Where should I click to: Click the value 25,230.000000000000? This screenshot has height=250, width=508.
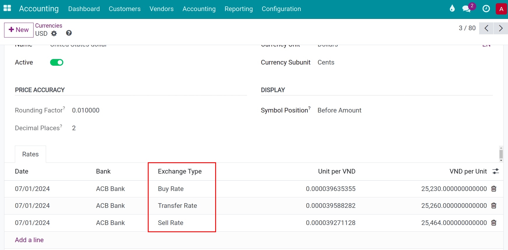[454, 189]
